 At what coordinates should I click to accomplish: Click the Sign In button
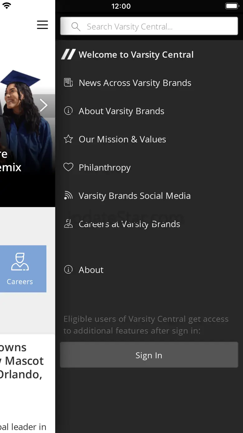(149, 355)
